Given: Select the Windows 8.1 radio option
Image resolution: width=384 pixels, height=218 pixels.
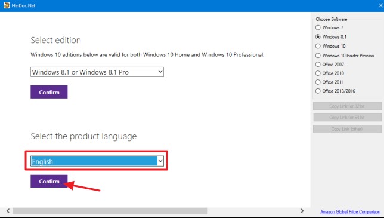Looking at the screenshot, I should pyautogui.click(x=318, y=37).
